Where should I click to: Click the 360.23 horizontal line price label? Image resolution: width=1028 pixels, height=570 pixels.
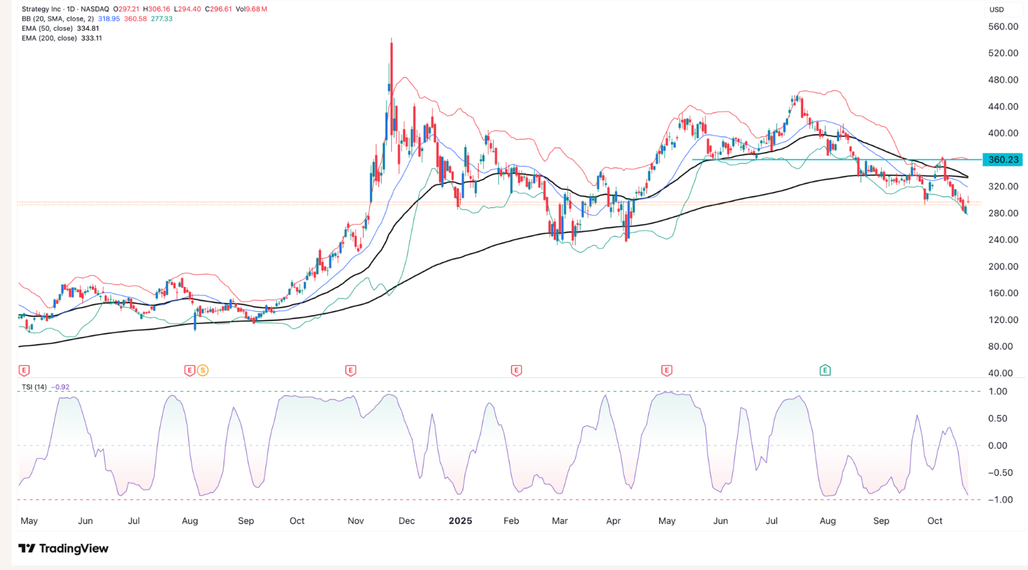point(1003,160)
